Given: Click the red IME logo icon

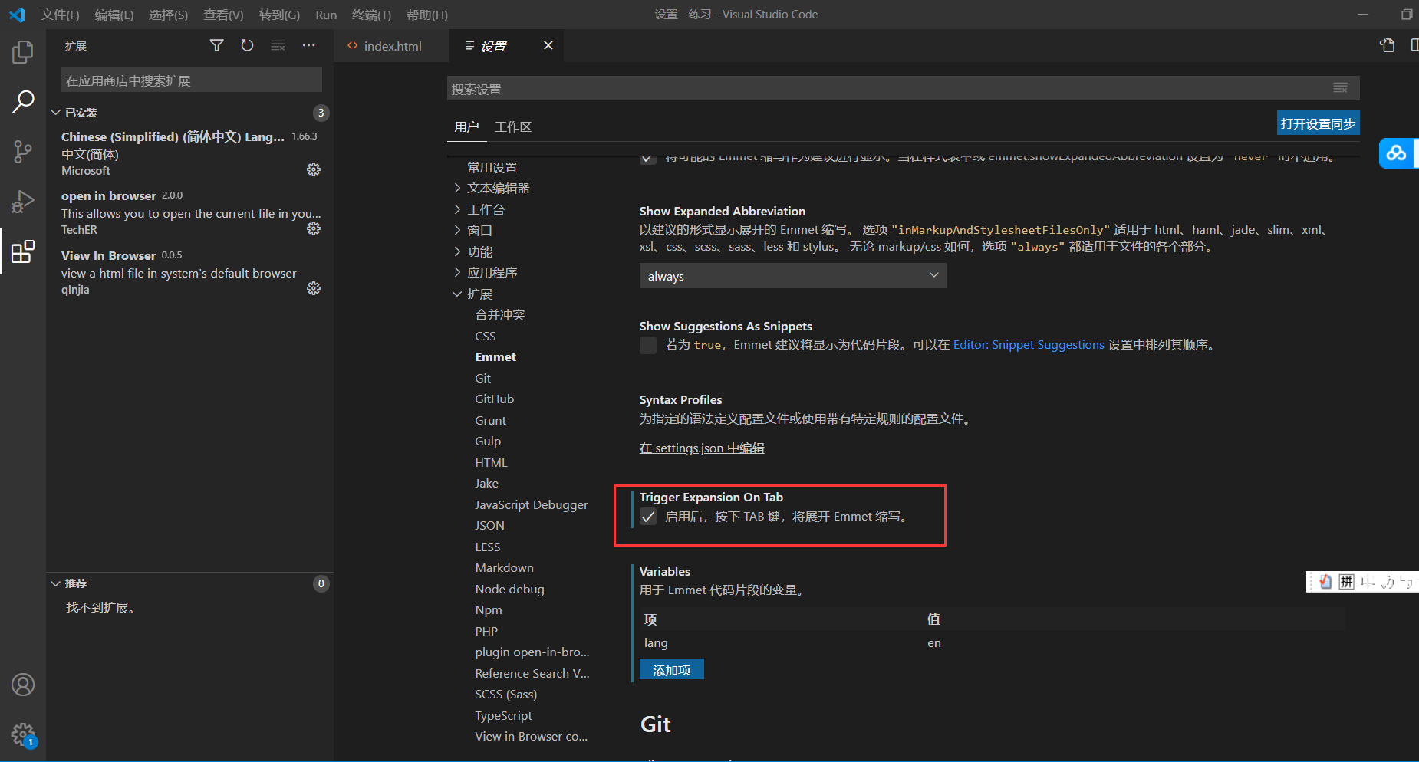Looking at the screenshot, I should click(1325, 582).
